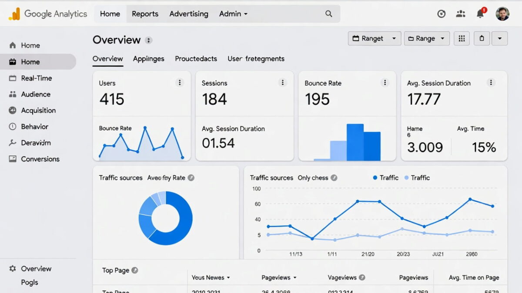Toggle the light blue Traffic legend series
Viewport: 522px width, 293px height.
pos(416,178)
